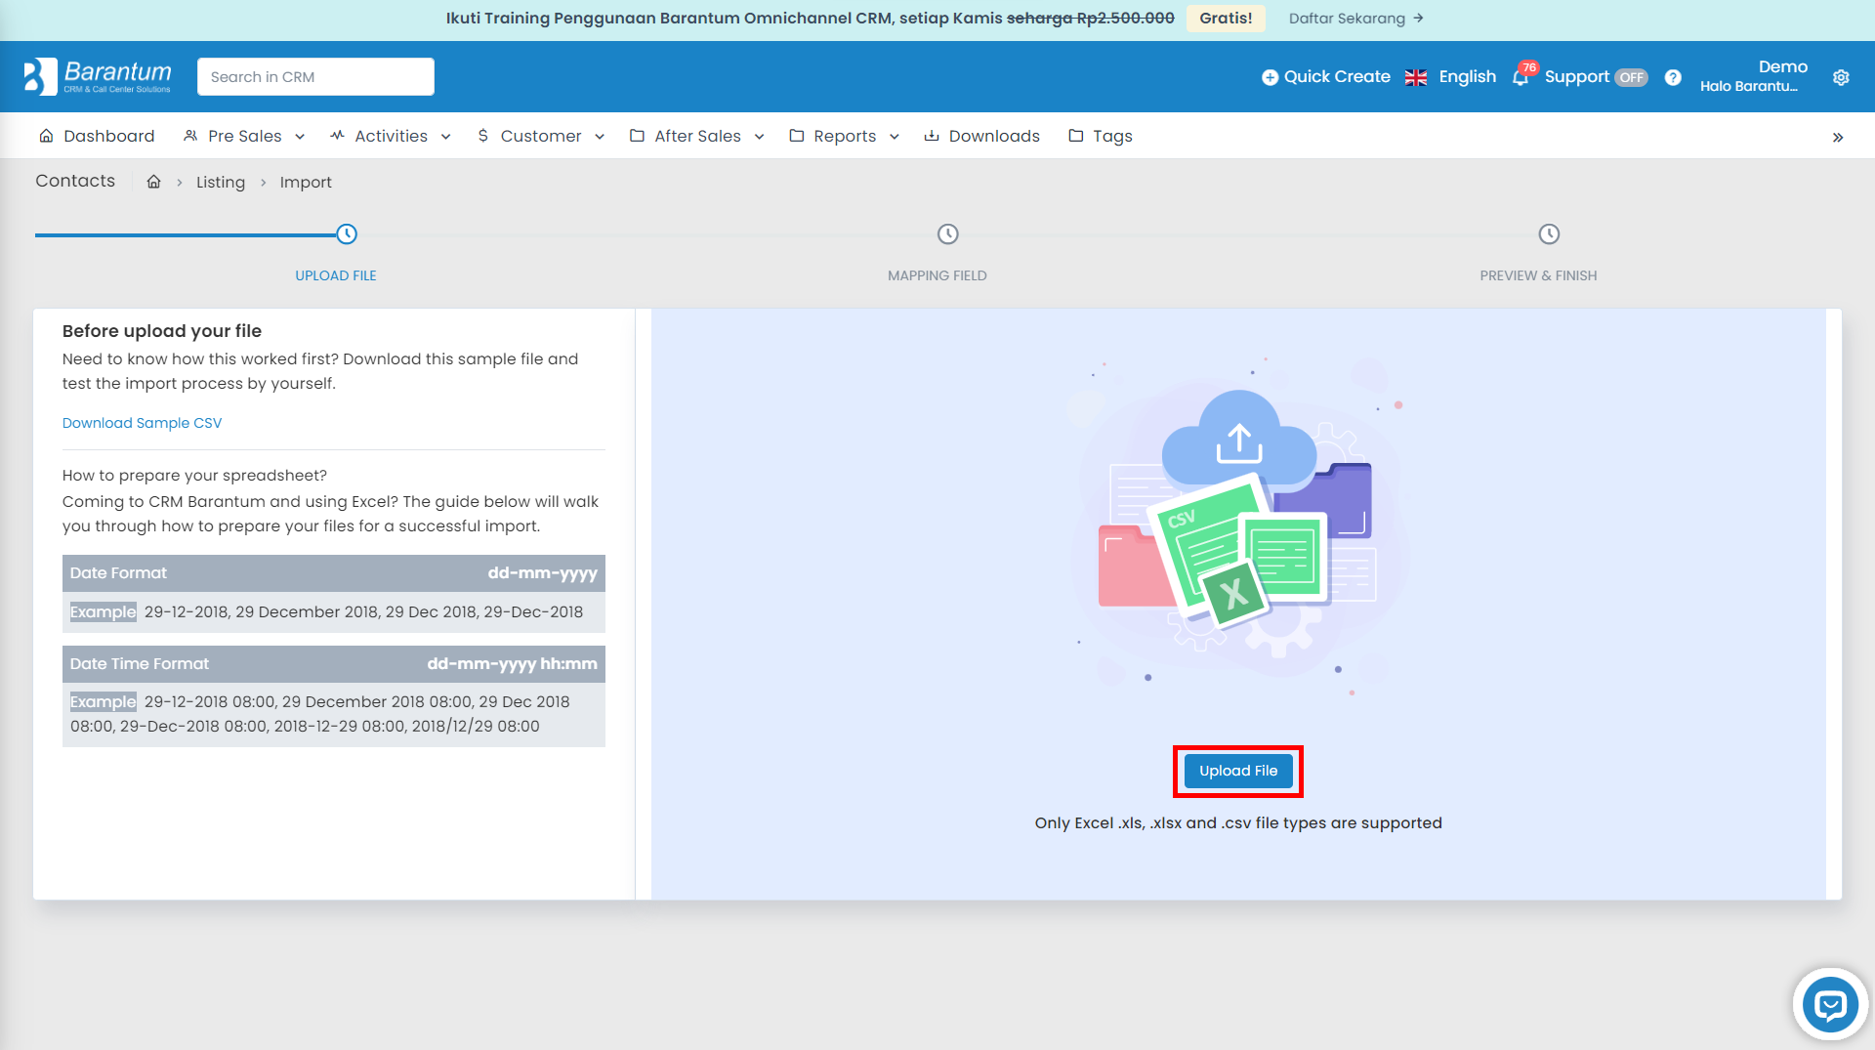1875x1050 pixels.
Task: Click the Mapping Field step clock icon
Action: (948, 234)
